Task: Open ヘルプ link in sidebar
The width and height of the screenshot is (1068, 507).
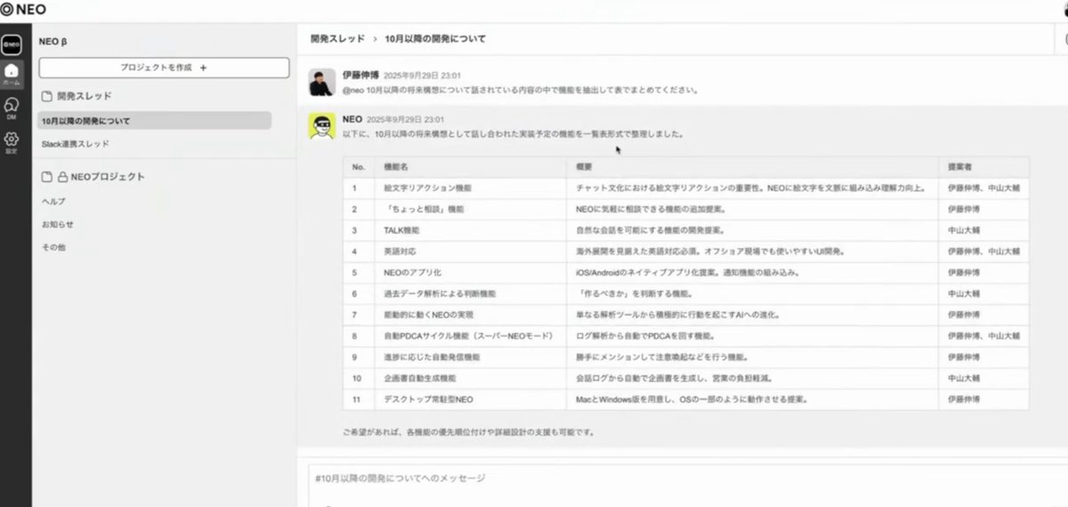Action: coord(53,202)
